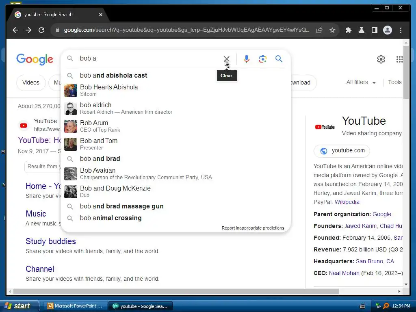Viewport: 416px width, 312px height.
Task: Open Study buddies sitelink
Action: coord(51,241)
